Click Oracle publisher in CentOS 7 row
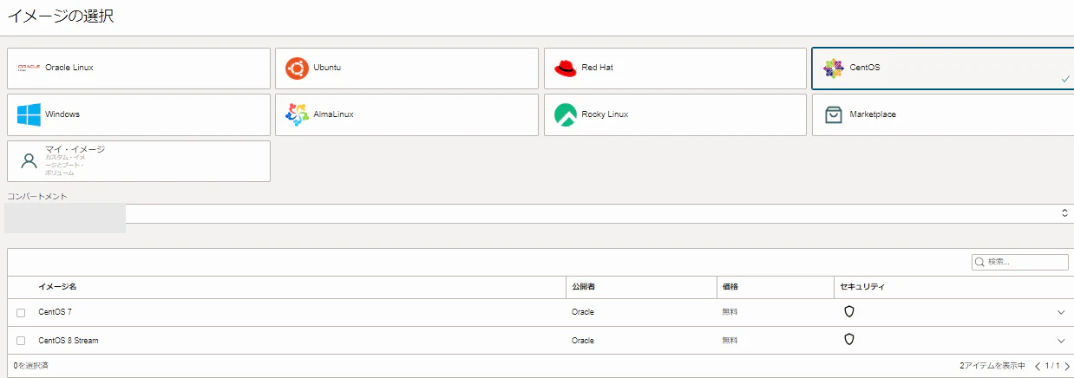This screenshot has height=378, width=1074. 583,312
